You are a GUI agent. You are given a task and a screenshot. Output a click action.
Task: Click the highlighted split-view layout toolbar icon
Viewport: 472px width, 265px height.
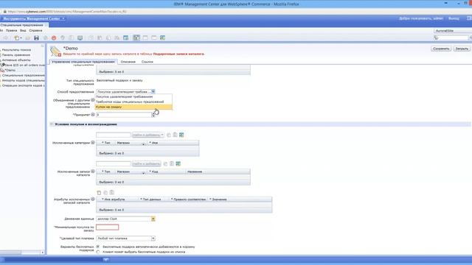click(x=136, y=38)
